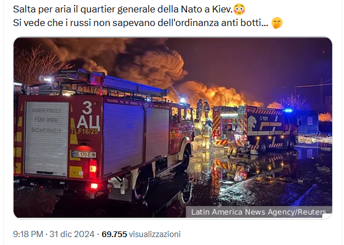Click the German slogan on the rear shutter
The width and height of the screenshot is (344, 245).
click(x=46, y=121)
